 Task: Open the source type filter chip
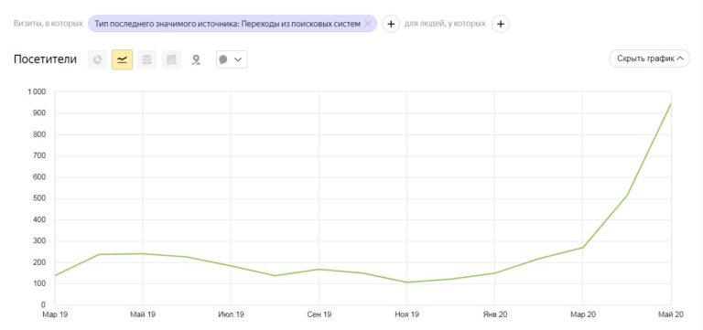pyautogui.click(x=228, y=24)
